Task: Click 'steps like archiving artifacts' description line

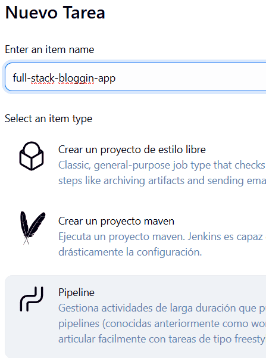Action: pyautogui.click(x=162, y=180)
